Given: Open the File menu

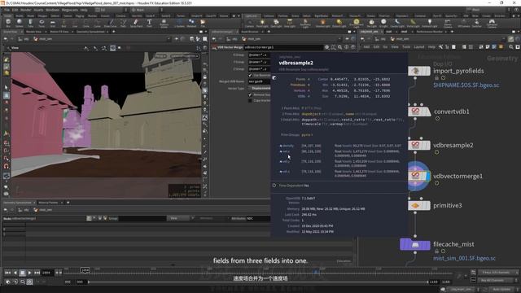Looking at the screenshot, I should coord(7,10).
